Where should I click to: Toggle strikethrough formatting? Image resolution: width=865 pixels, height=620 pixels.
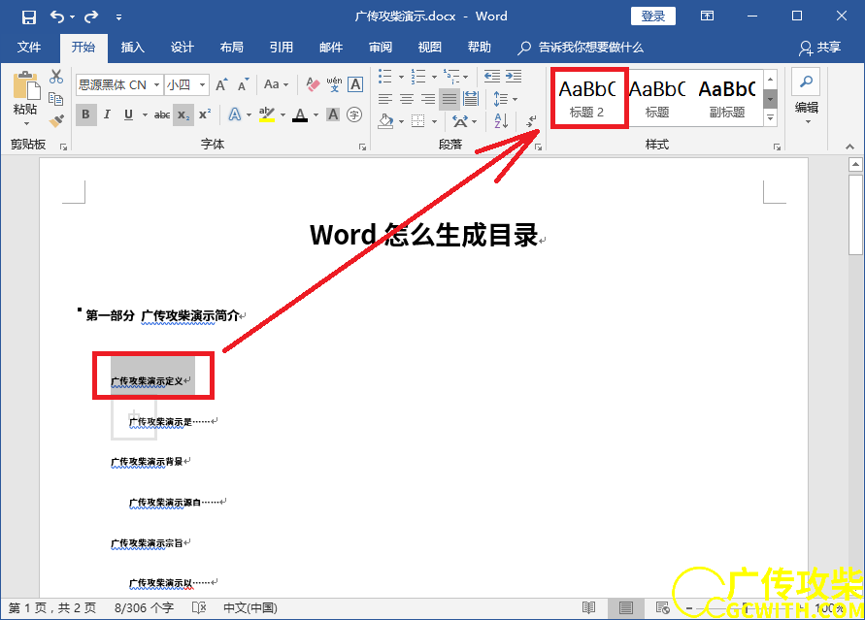pos(161,114)
